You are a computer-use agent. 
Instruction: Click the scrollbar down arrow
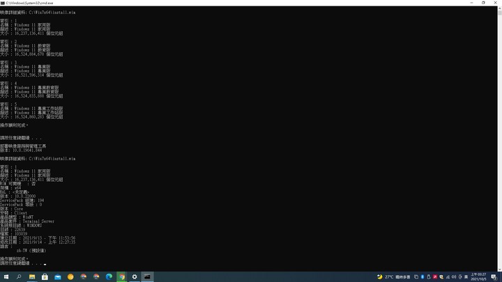500,269
